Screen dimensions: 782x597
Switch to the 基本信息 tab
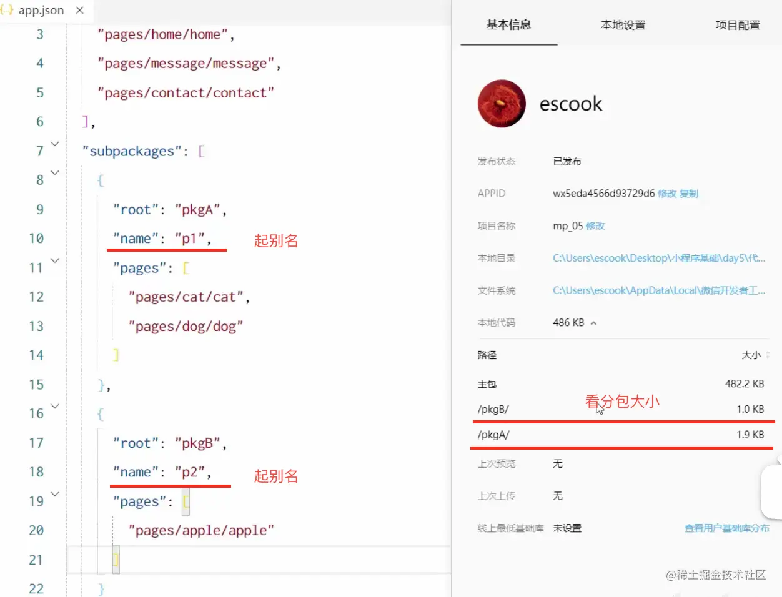point(508,24)
